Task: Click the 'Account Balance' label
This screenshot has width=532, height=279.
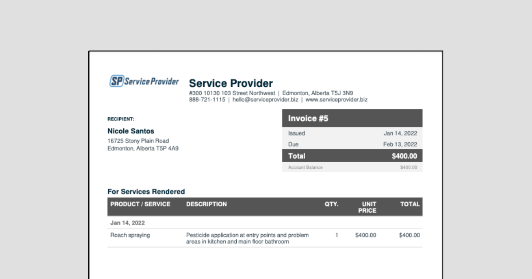Action: point(305,167)
